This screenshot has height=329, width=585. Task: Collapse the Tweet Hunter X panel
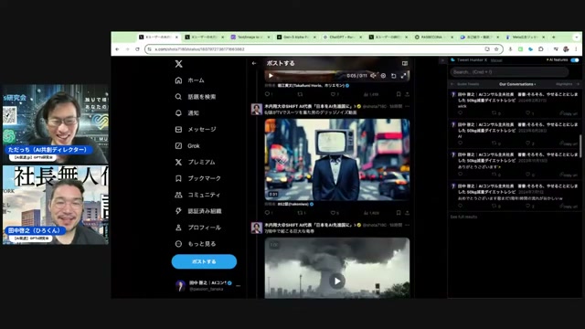point(442,60)
